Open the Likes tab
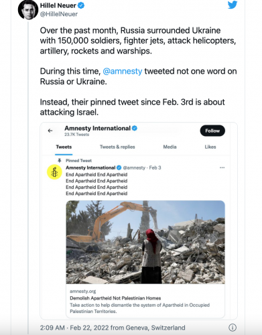Screen dimensions: 262x335 (210, 147)
